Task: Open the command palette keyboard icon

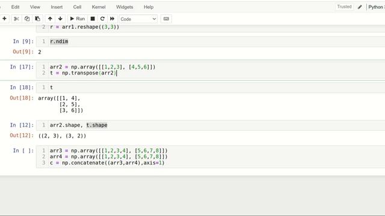Action: pyautogui.click(x=166, y=19)
